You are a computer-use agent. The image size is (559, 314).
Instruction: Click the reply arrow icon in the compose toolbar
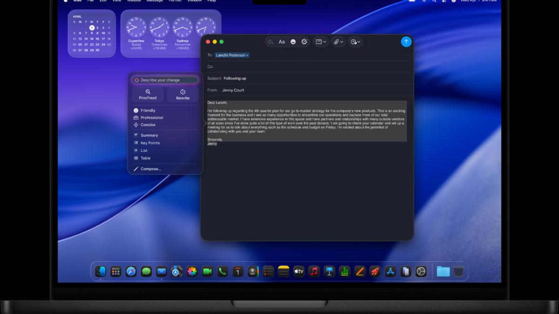[271, 42]
